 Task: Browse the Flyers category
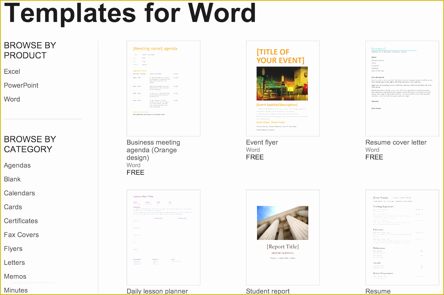point(13,249)
